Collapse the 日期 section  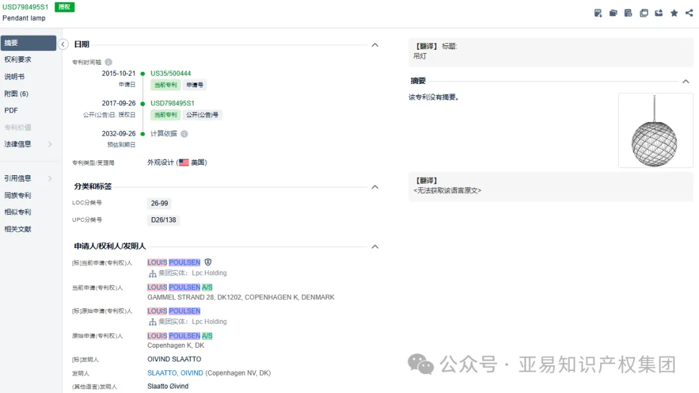375,45
